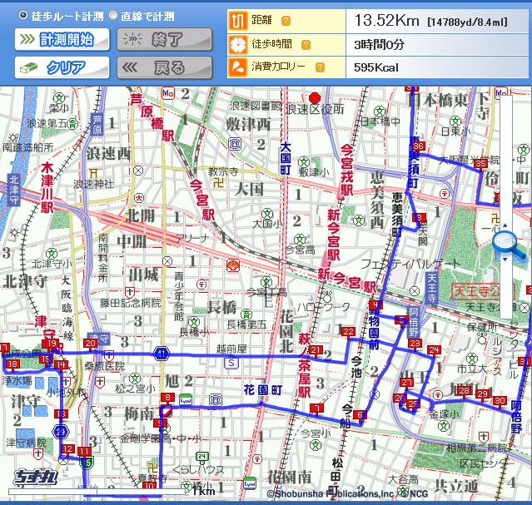The width and height of the screenshot is (532, 505).
Task: Open help icon next to 徒歩時間
Action: tap(306, 44)
